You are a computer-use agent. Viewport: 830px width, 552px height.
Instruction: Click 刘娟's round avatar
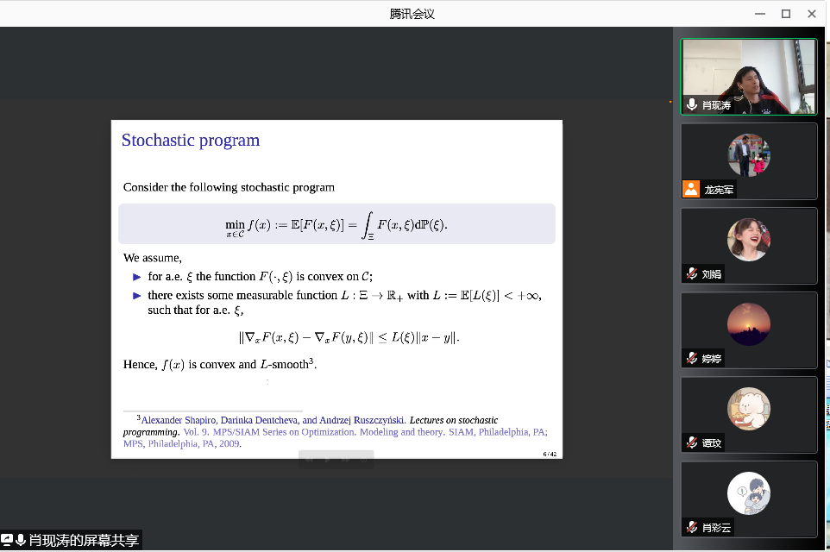[748, 240]
